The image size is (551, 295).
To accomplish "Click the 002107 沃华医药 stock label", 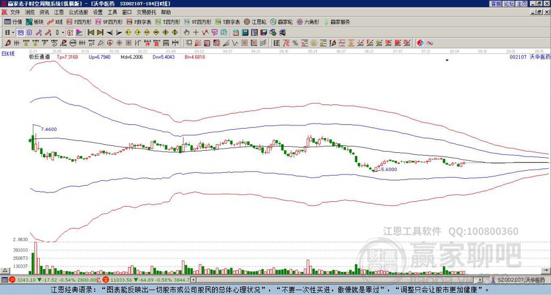I will click(x=529, y=57).
